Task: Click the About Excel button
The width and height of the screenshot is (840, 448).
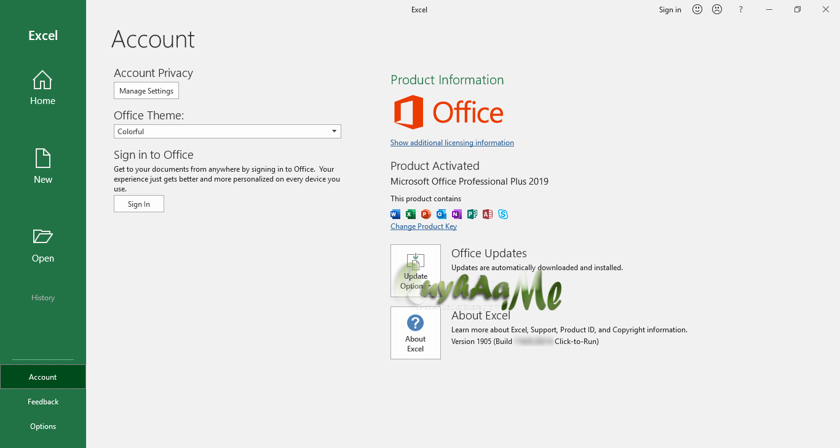Action: pyautogui.click(x=416, y=333)
